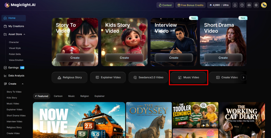This screenshot has height=138, width=271.
Task: Open the notifications bell icon
Action: tap(235, 5)
